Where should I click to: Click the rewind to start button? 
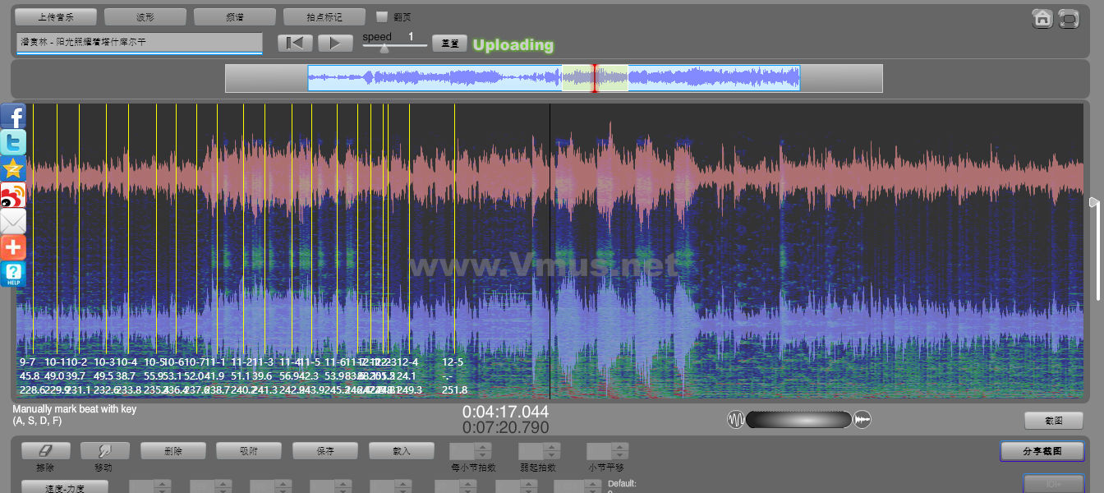[295, 44]
